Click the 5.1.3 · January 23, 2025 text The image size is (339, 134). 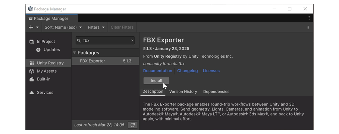tap(166, 48)
